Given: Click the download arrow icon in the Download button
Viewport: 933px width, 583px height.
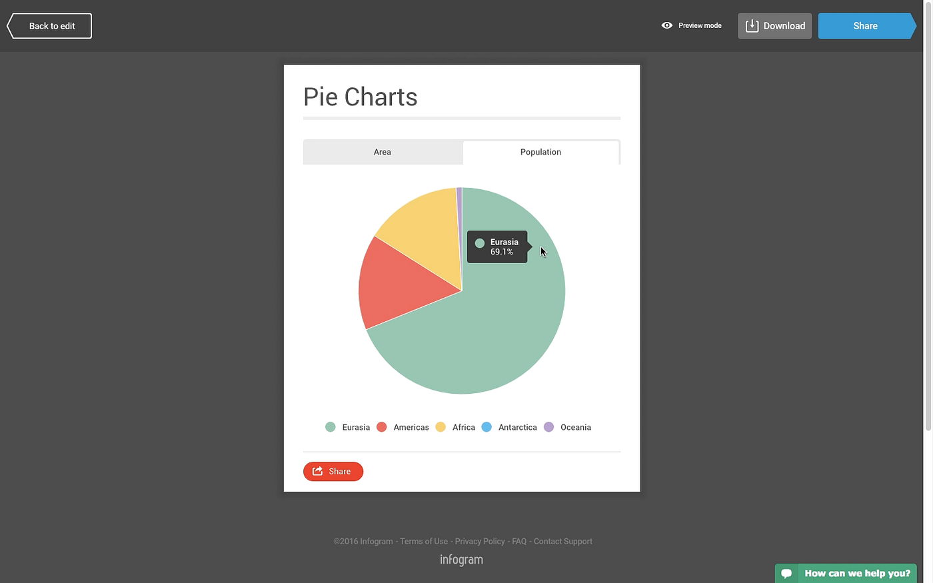Looking at the screenshot, I should pos(752,25).
